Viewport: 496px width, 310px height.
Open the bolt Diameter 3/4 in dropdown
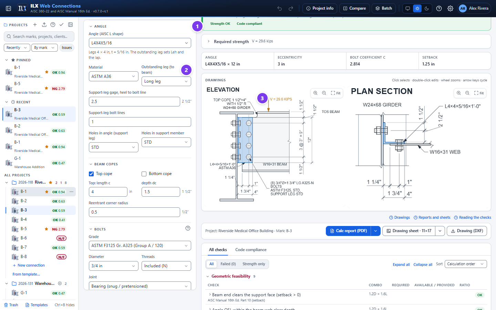pyautogui.click(x=114, y=266)
